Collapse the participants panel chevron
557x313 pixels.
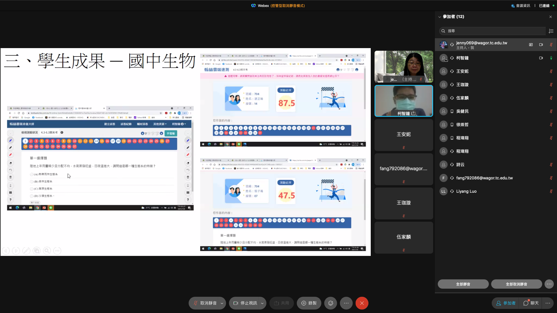[440, 17]
